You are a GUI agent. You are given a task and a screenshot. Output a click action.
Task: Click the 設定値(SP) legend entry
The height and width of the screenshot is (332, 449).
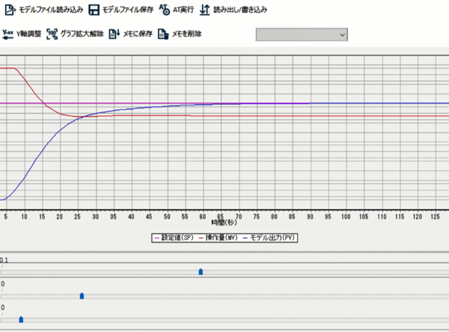pyautogui.click(x=172, y=238)
